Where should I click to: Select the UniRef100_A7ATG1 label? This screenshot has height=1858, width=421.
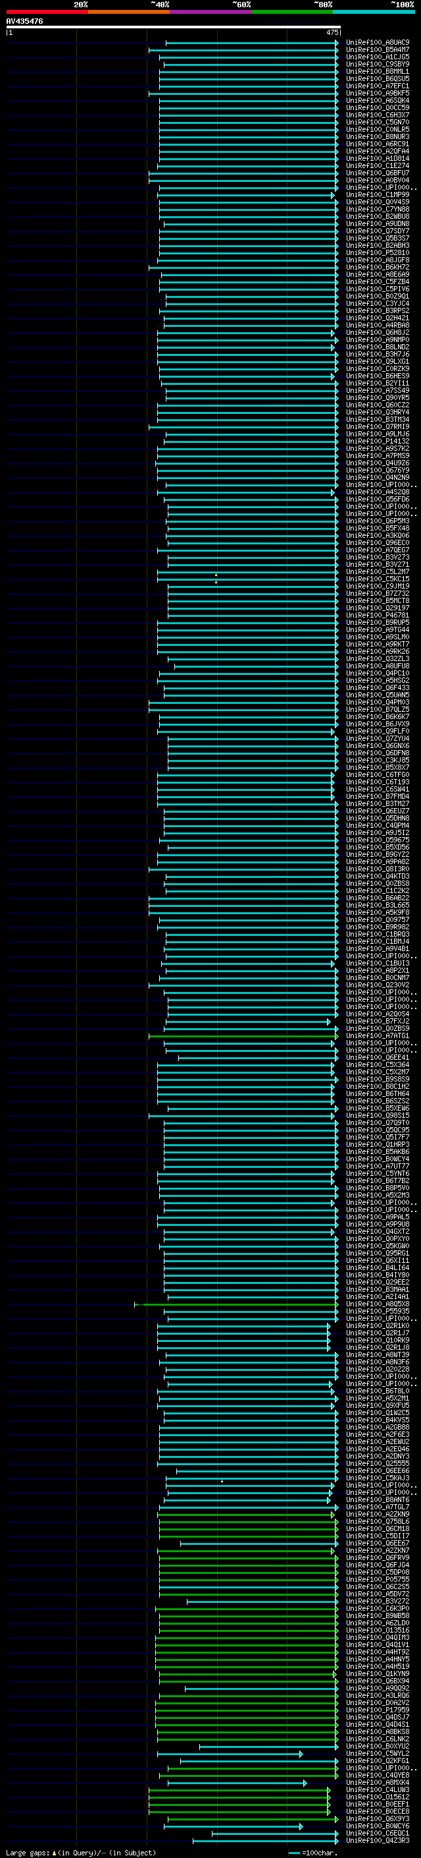click(378, 1035)
